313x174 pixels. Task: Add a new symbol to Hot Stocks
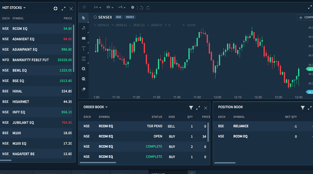[56, 8]
